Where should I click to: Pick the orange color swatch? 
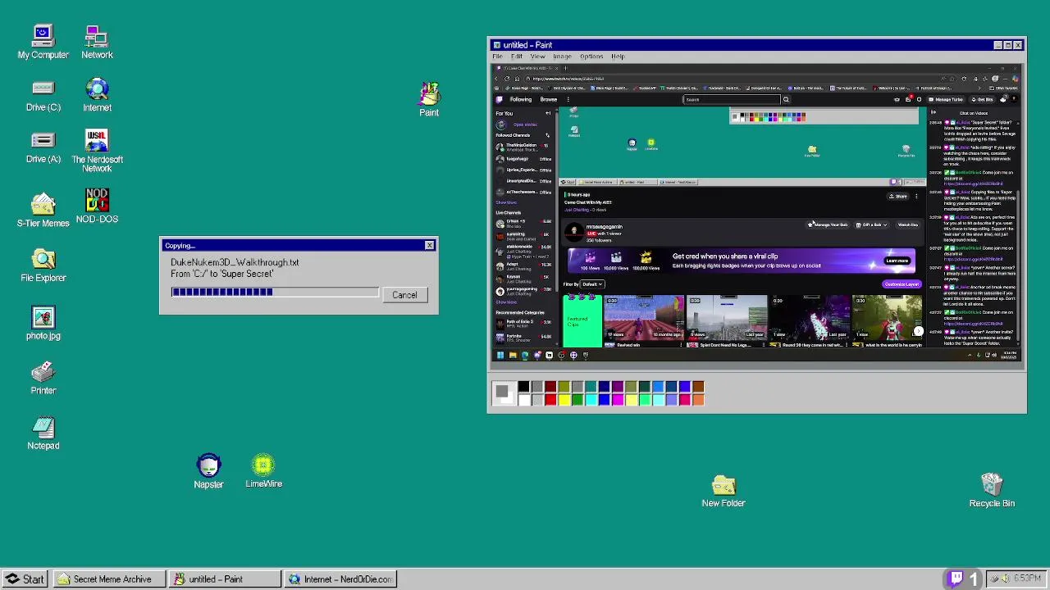[x=698, y=400]
